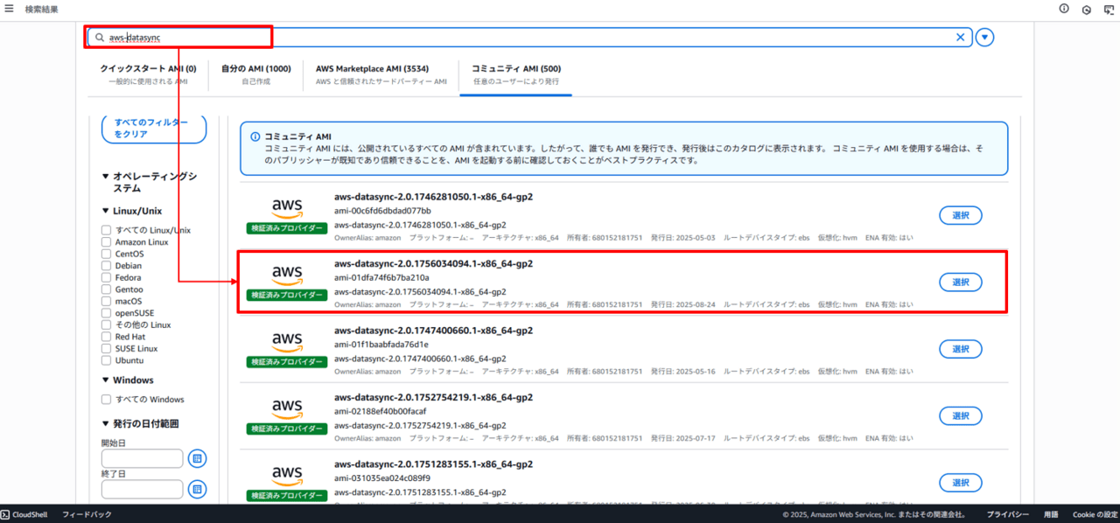This screenshot has height=523, width=1120.
Task: Collapse the オペレーティングシステム filter section
Action: pyautogui.click(x=106, y=177)
